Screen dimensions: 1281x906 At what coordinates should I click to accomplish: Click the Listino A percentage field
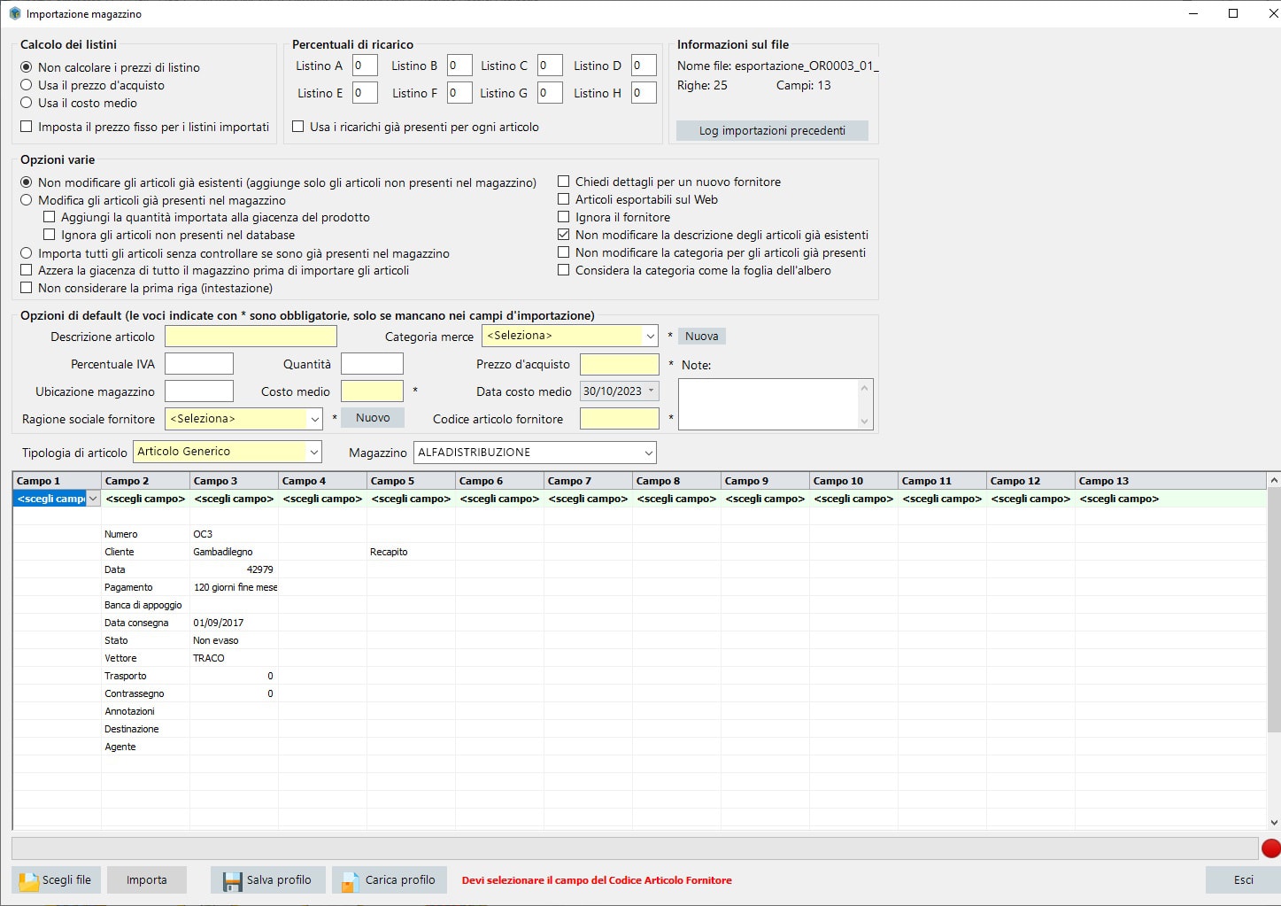(365, 66)
